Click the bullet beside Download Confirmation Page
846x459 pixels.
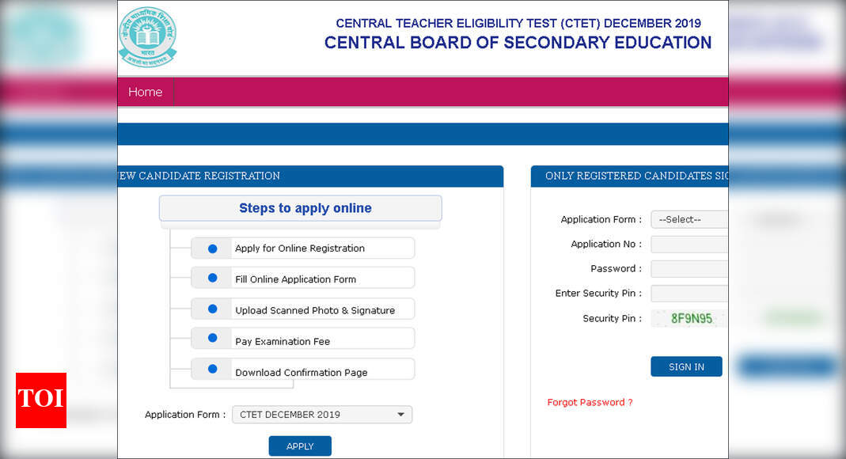tap(211, 369)
